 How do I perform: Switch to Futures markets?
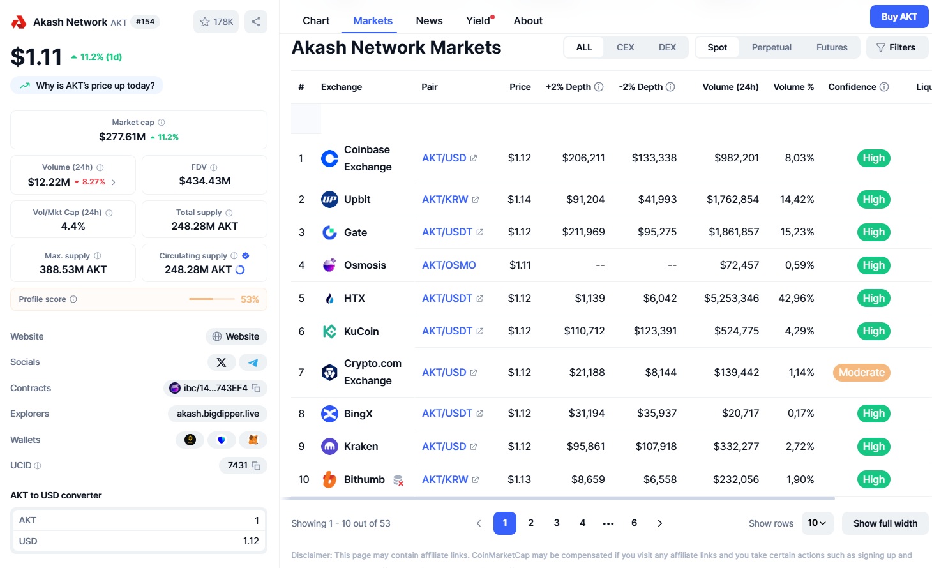832,47
